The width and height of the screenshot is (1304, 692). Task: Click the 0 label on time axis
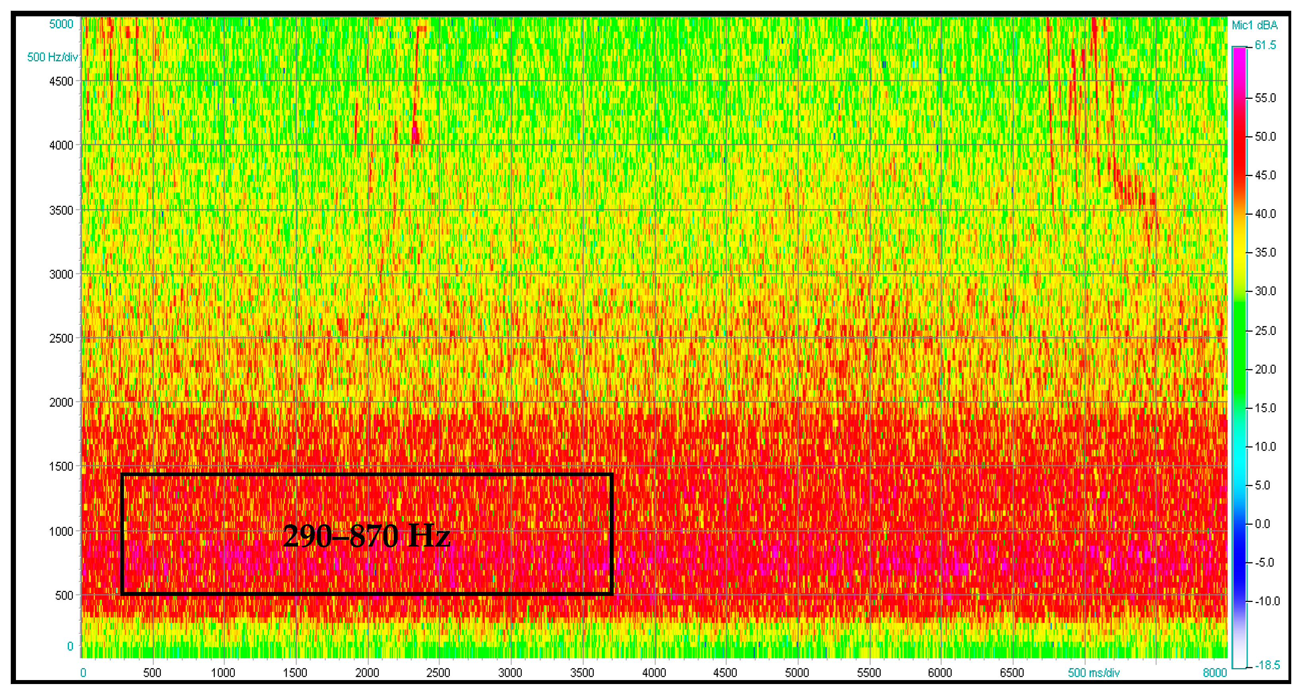83,673
